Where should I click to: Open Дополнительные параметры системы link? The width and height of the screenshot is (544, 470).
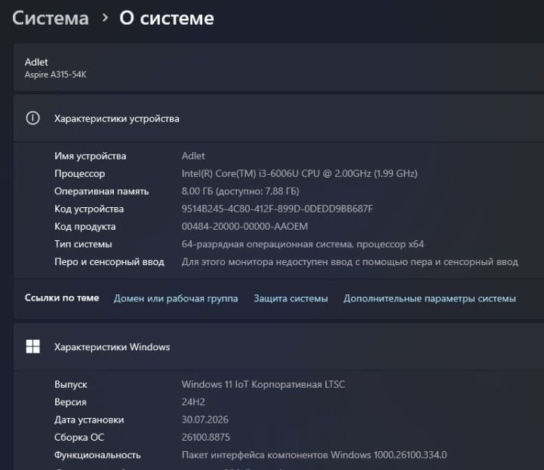click(x=429, y=298)
